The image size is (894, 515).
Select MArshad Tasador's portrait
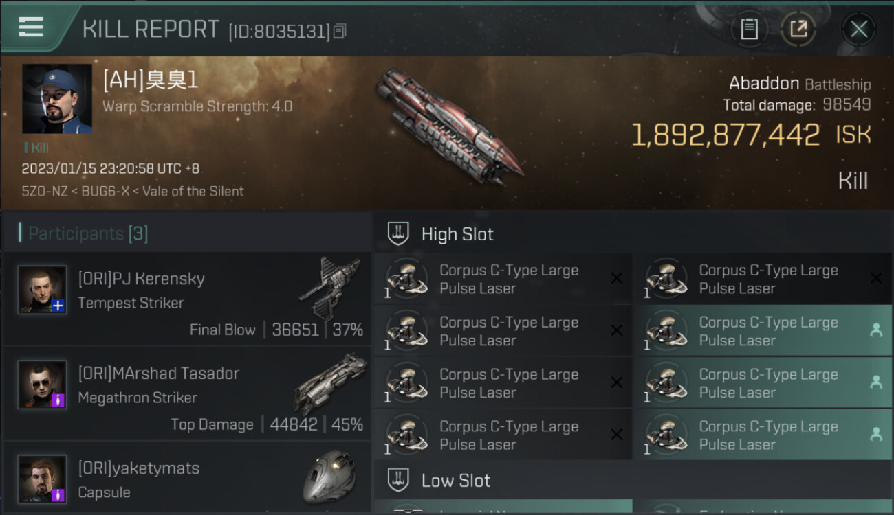pos(42,385)
